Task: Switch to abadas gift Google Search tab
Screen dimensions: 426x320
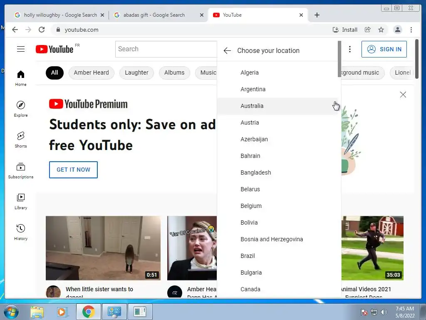Action: [154, 15]
